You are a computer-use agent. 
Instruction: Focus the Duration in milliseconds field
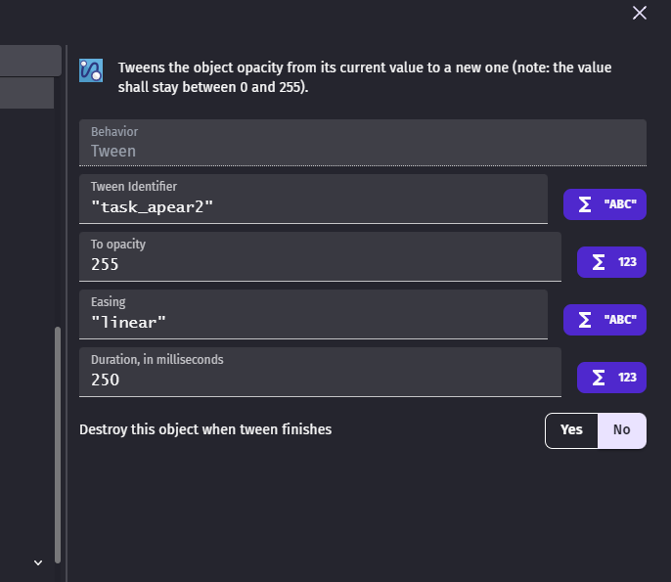point(320,373)
